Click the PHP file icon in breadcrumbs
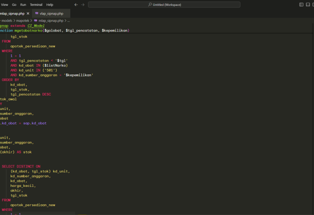The image size is (314, 215). [x=36, y=21]
